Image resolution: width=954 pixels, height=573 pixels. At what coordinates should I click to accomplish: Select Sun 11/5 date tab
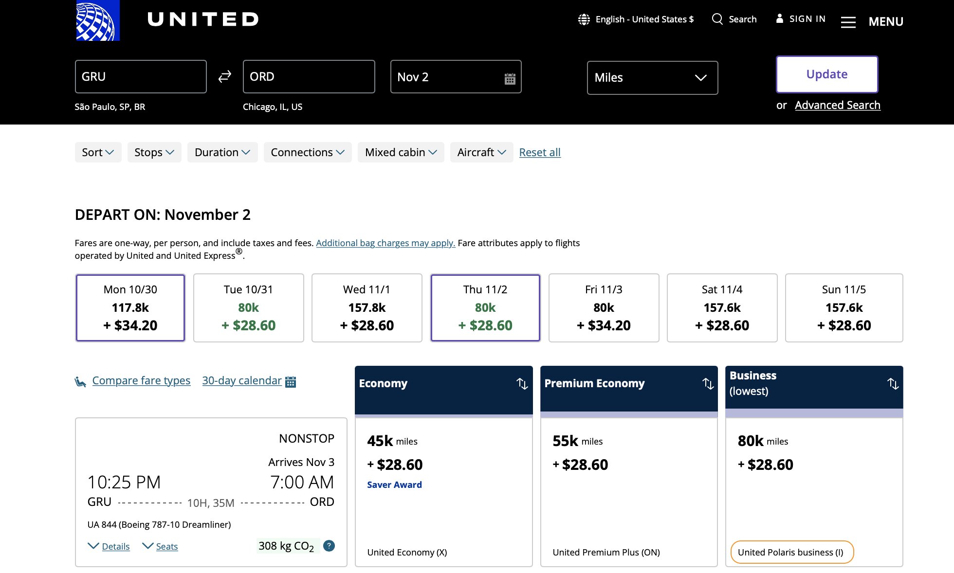coord(844,308)
